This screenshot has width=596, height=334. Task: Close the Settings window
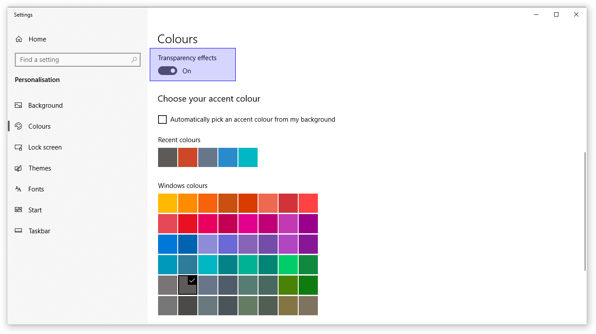(x=576, y=14)
